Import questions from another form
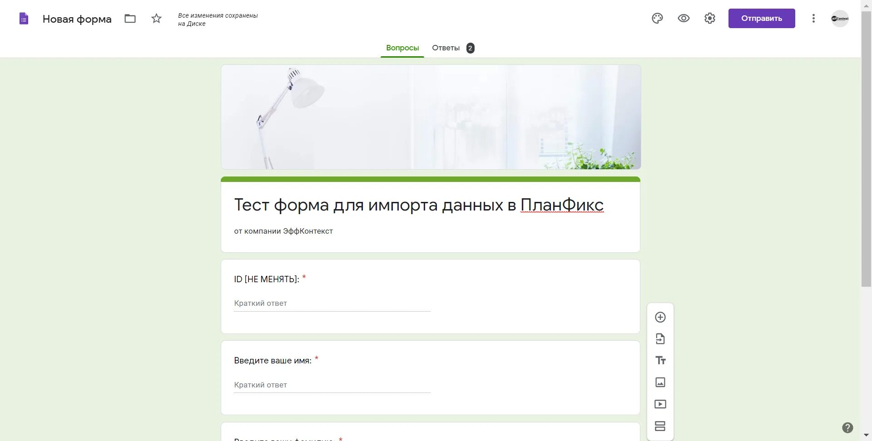Image resolution: width=872 pixels, height=441 pixels. point(660,339)
